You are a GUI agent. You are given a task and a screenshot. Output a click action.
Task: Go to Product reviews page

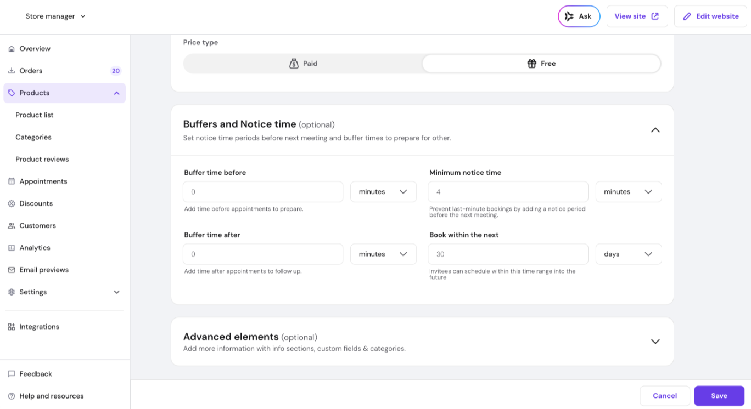(42, 160)
